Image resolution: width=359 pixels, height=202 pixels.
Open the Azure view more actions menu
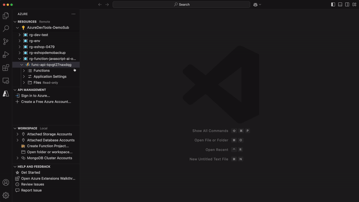73,14
